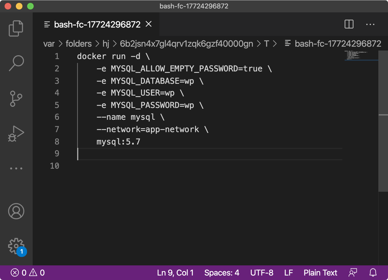Select the bash-fc-17724296872 tab
388x280 pixels.
click(97, 25)
